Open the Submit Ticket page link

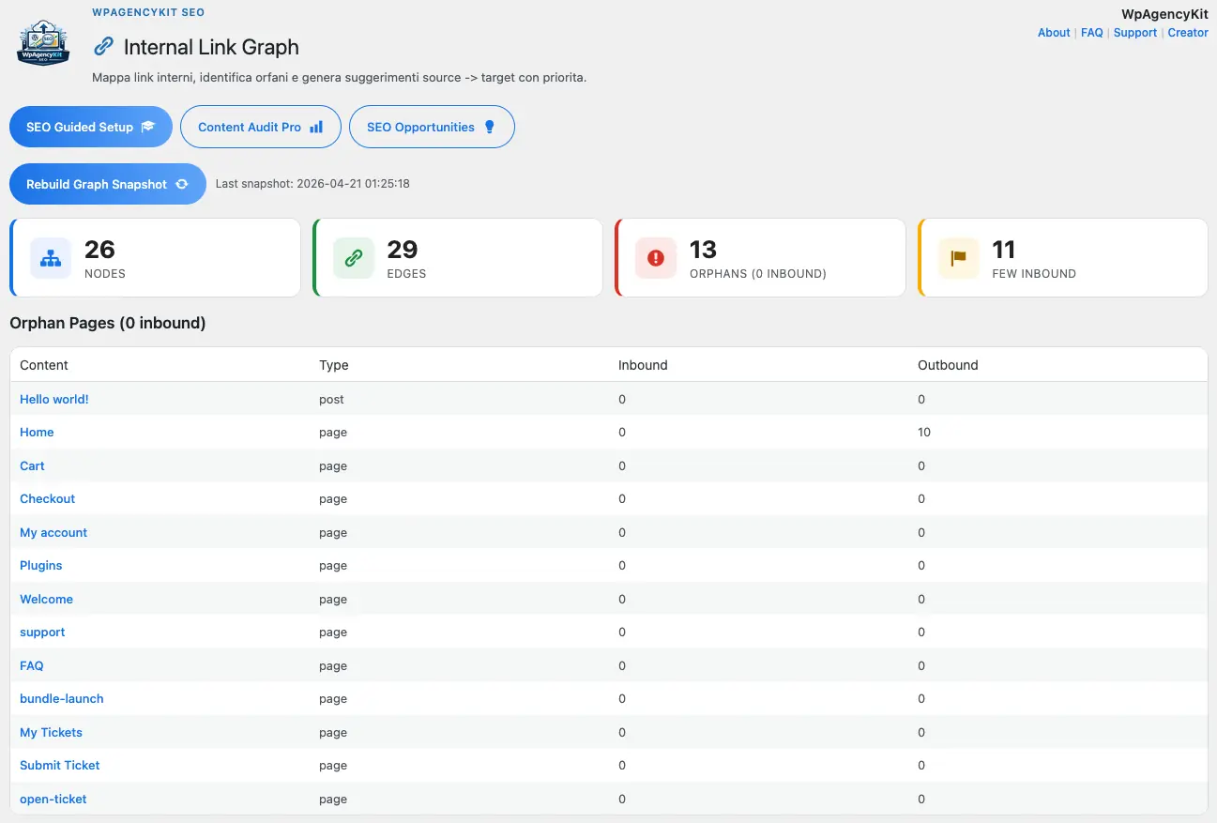60,766
